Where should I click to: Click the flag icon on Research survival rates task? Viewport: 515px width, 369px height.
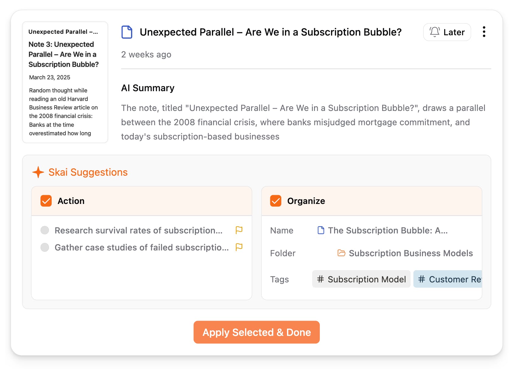coord(239,230)
